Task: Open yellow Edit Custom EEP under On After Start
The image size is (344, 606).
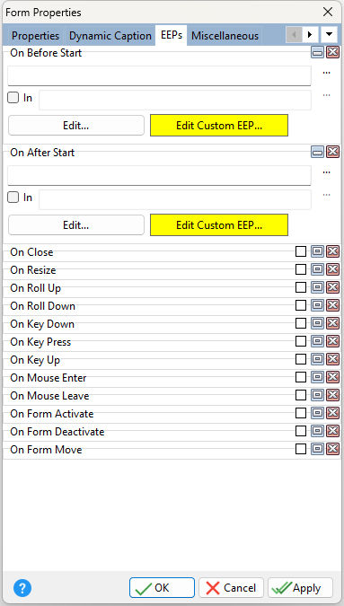Action: (219, 225)
